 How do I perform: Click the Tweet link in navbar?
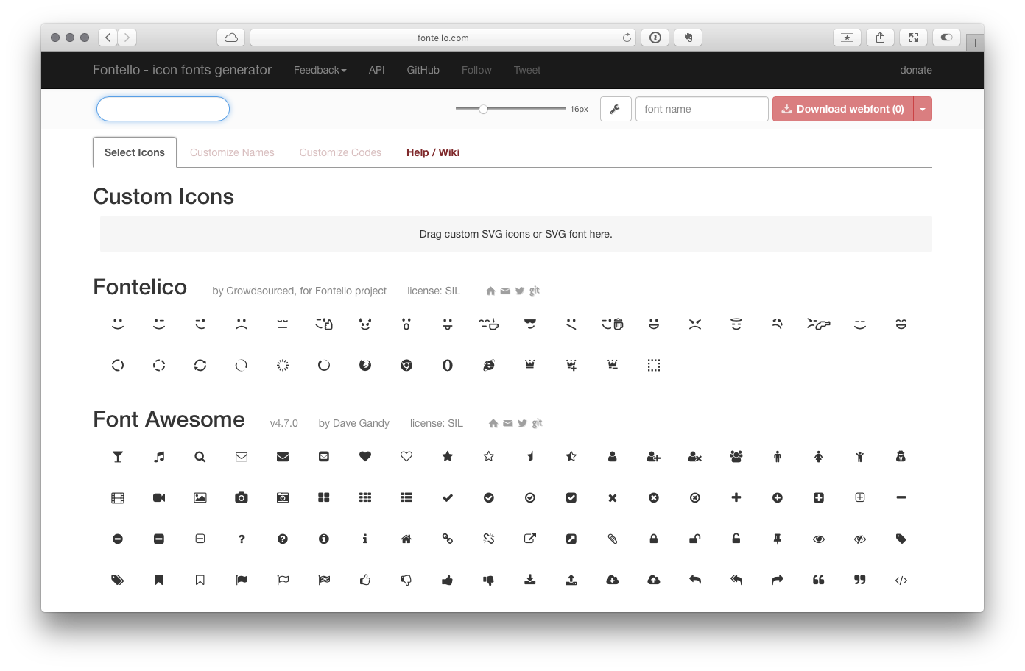pos(527,70)
